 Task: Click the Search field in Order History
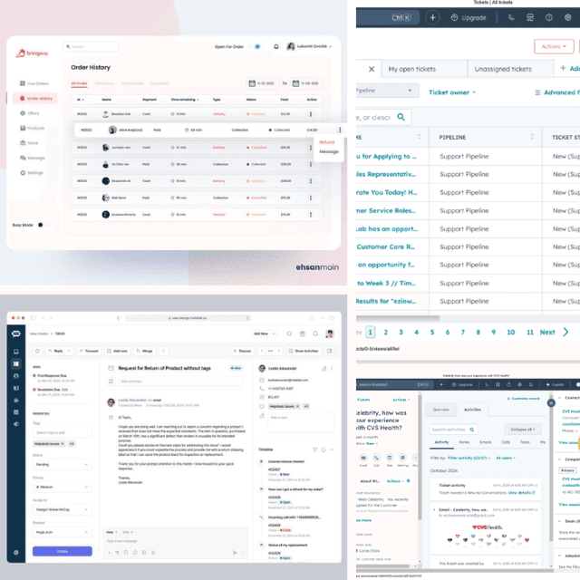click(91, 46)
